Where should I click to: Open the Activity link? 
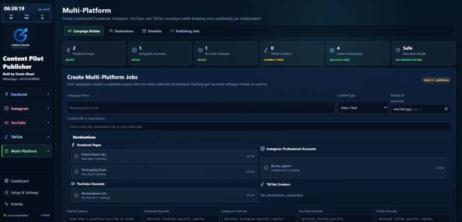tap(14, 204)
